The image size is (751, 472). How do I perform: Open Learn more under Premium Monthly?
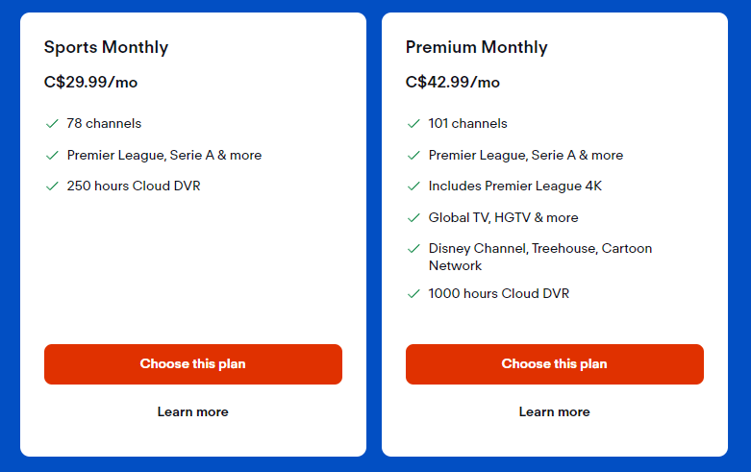pos(555,411)
